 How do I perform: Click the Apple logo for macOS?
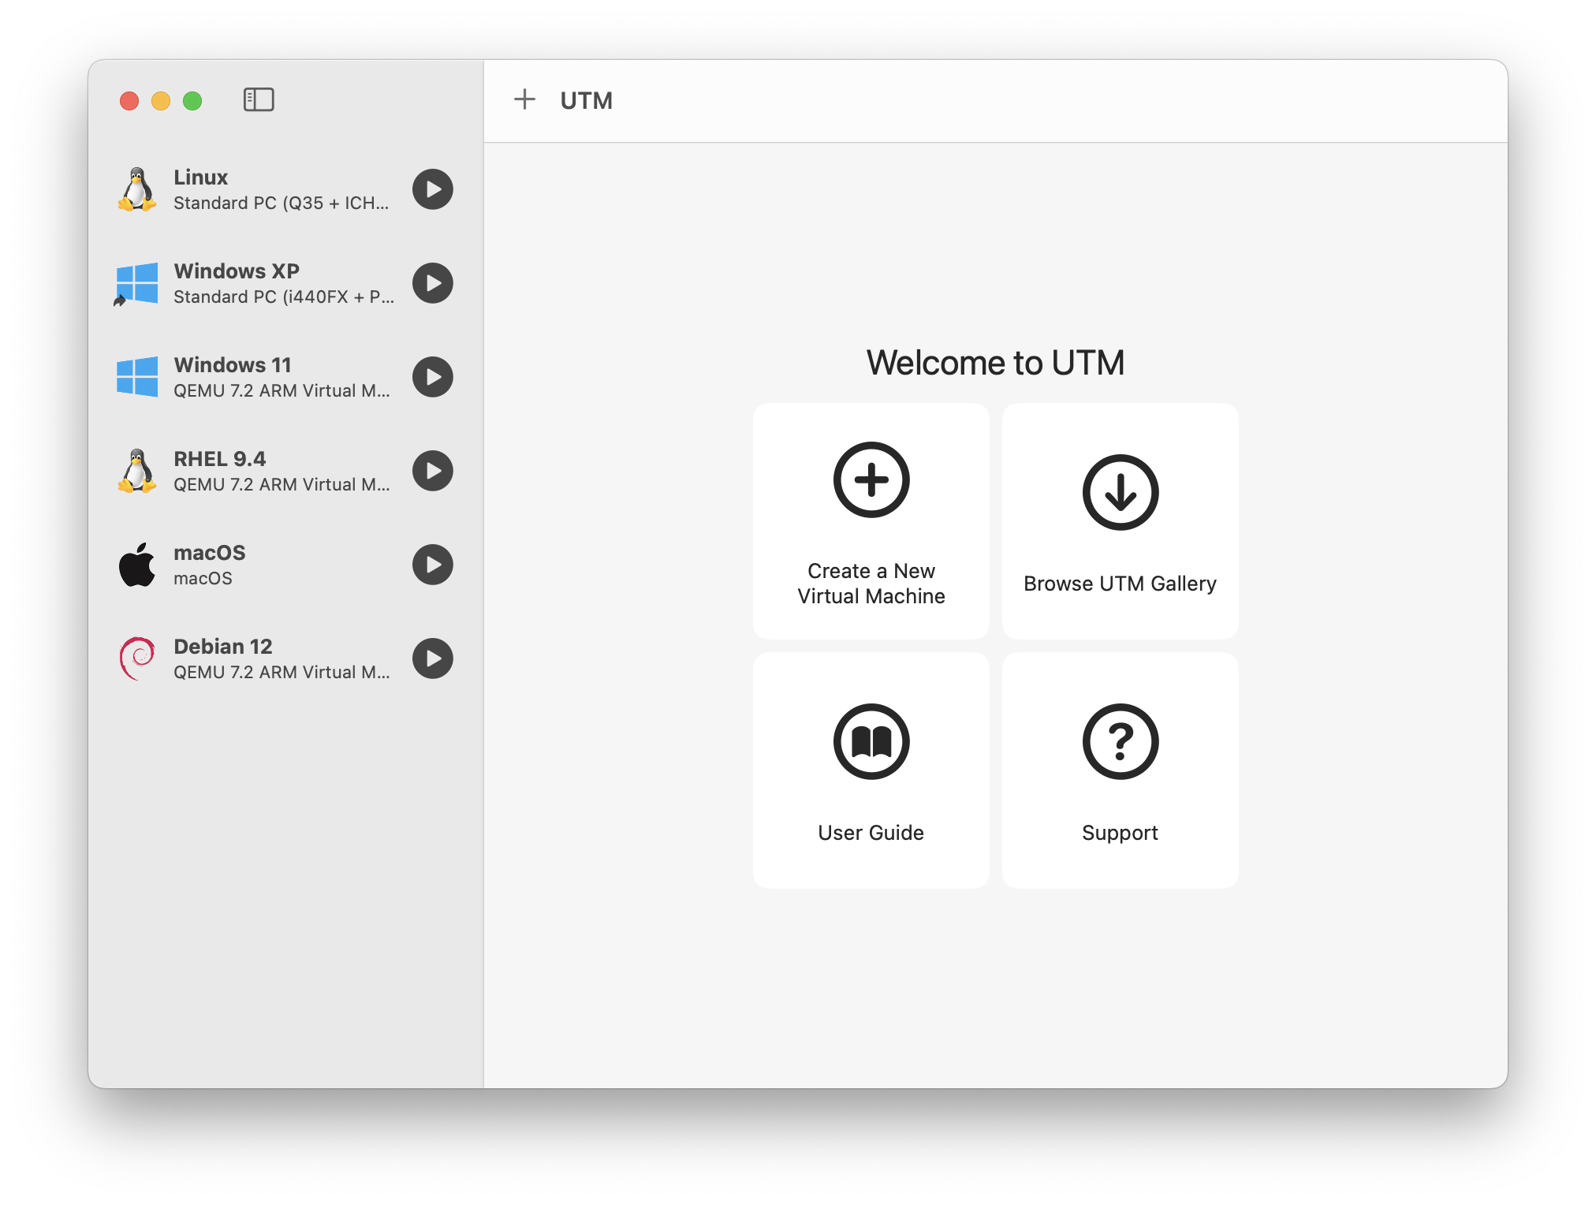[137, 565]
